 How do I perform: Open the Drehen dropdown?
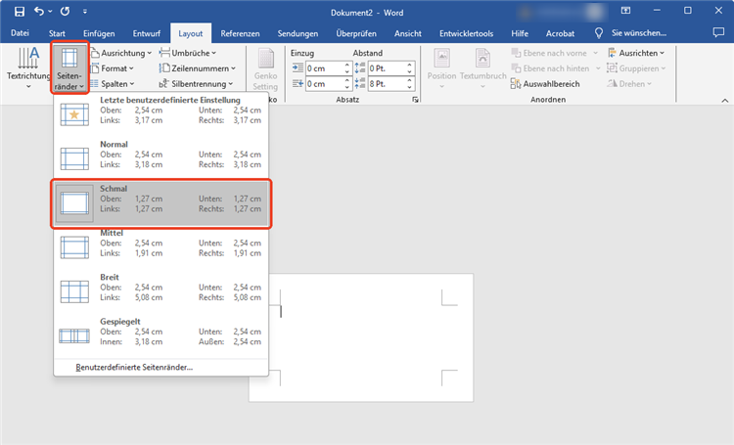629,84
